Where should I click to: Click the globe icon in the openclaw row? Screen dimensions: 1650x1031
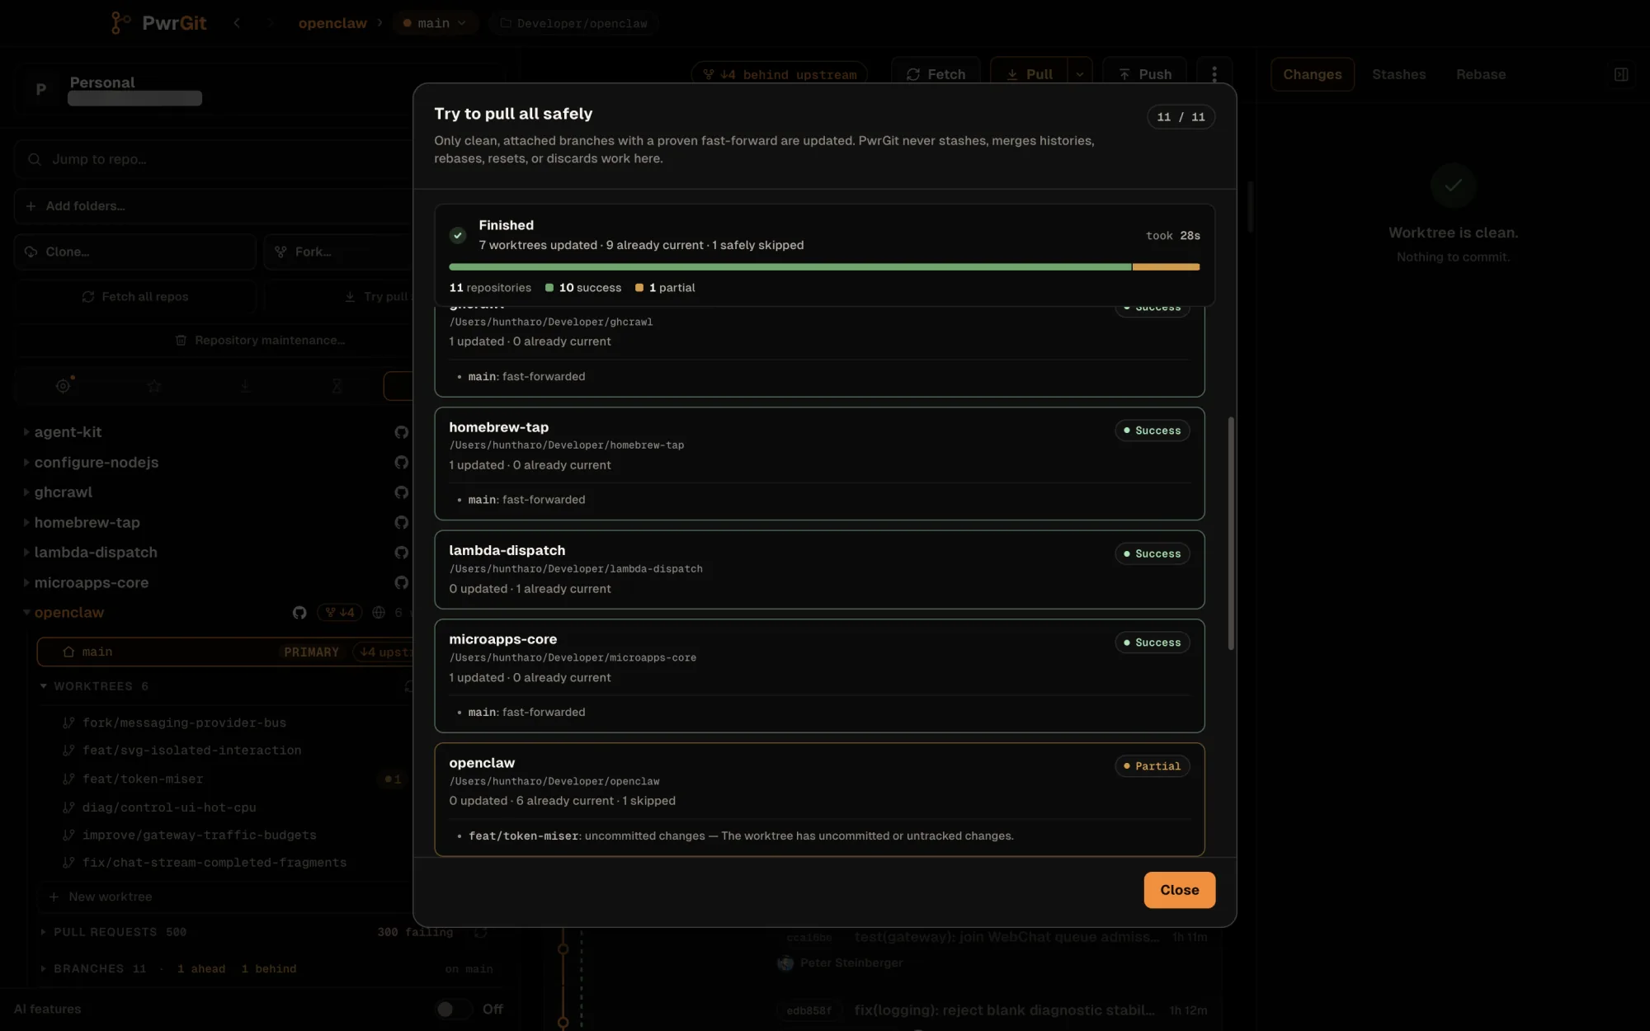pyautogui.click(x=379, y=613)
